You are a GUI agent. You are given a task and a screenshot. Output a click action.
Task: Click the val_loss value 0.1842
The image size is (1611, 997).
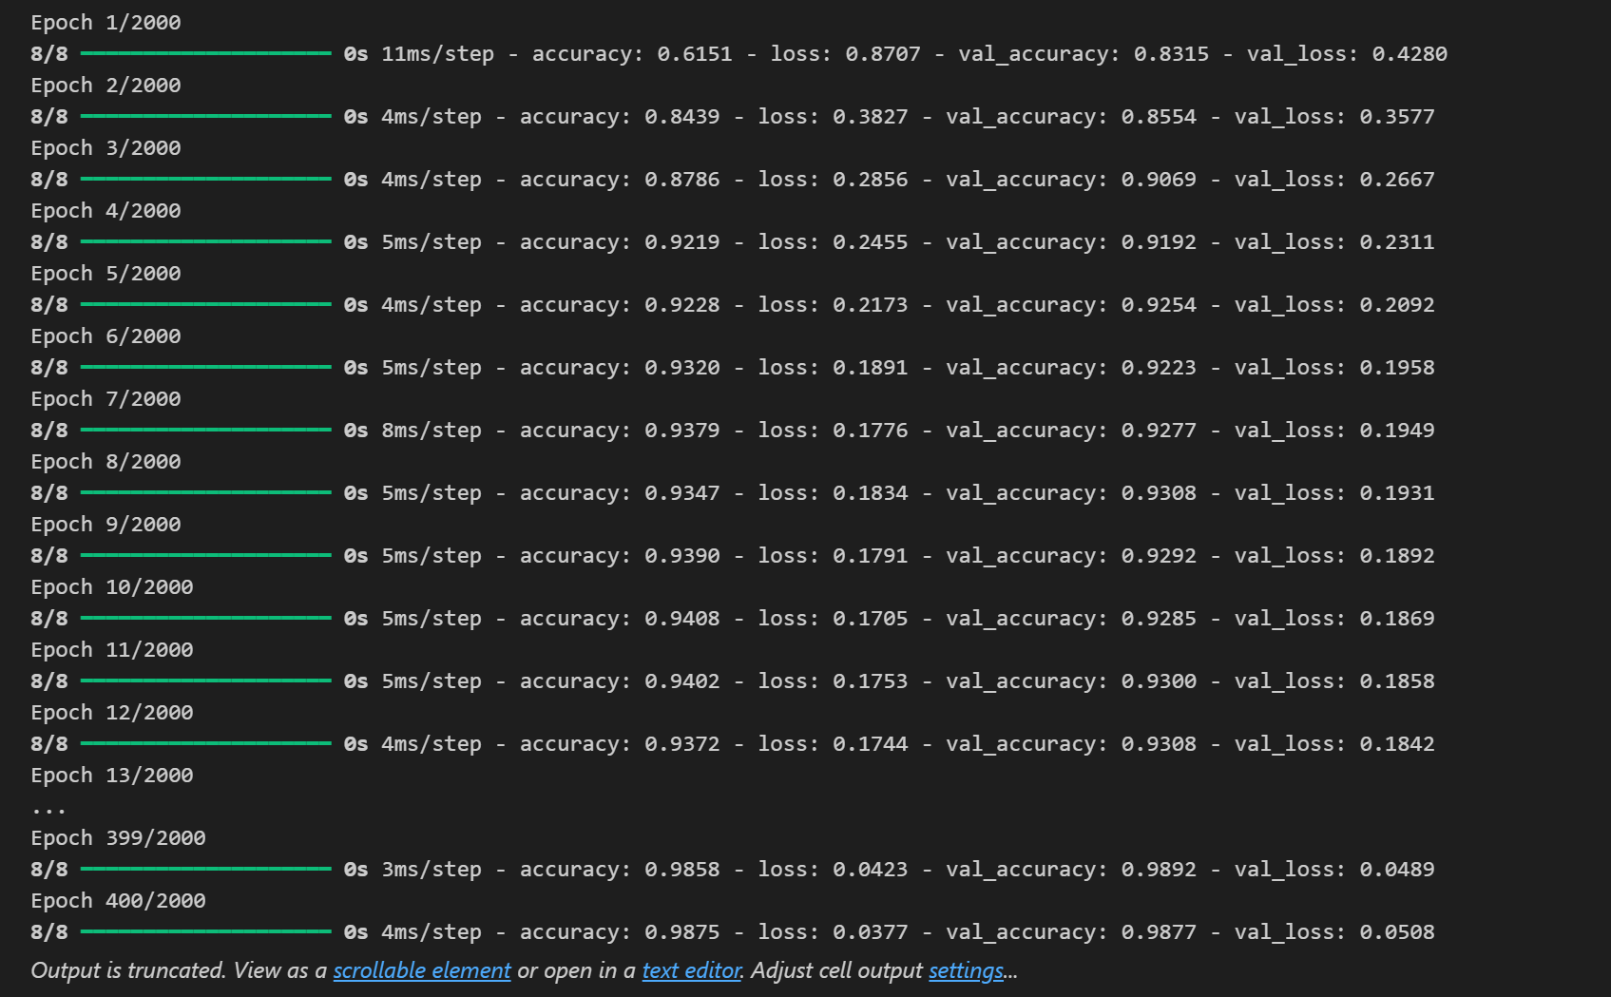click(1397, 744)
